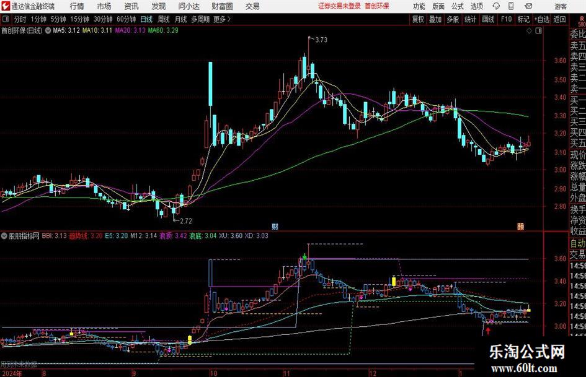Open the mobile phone icon
Image resolution: width=586 pixels, height=377 pixels.
[x=511, y=6]
